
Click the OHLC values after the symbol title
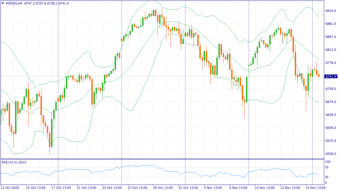pos(46,3)
